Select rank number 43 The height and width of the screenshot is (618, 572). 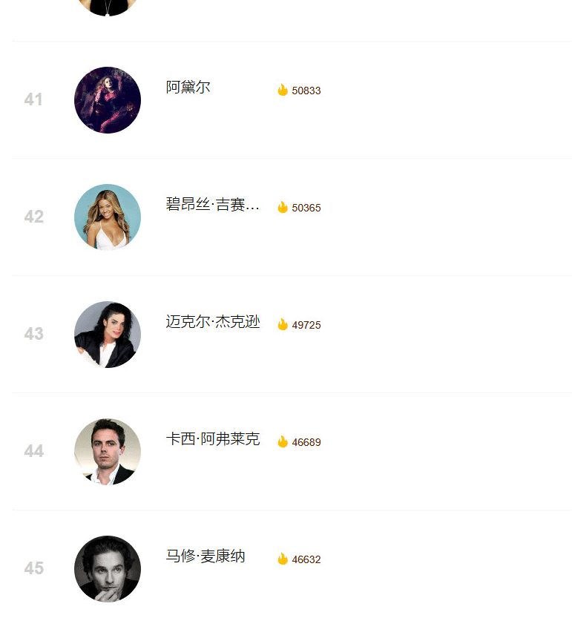tap(33, 334)
